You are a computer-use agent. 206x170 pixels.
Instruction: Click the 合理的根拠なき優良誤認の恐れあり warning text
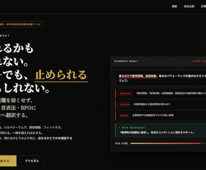coord(152,104)
